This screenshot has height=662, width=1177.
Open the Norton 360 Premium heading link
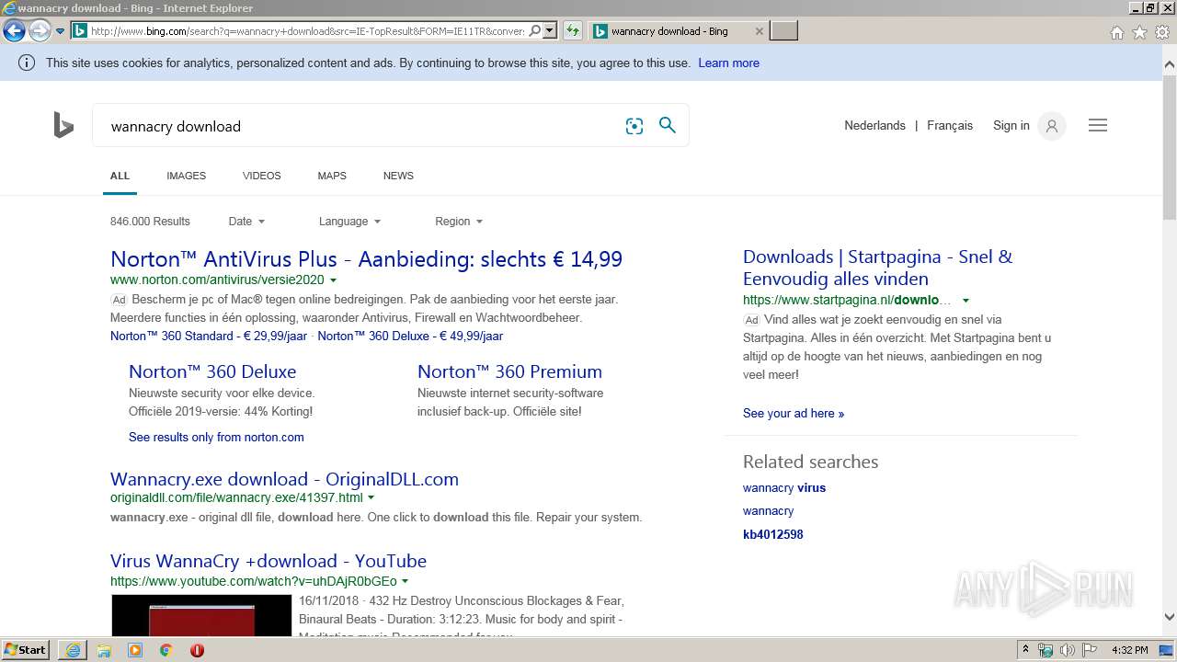509,371
